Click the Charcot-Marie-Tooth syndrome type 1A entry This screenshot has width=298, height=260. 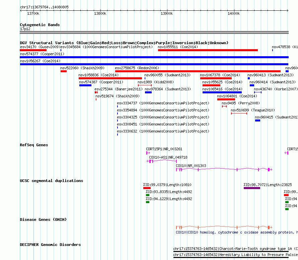235,249
